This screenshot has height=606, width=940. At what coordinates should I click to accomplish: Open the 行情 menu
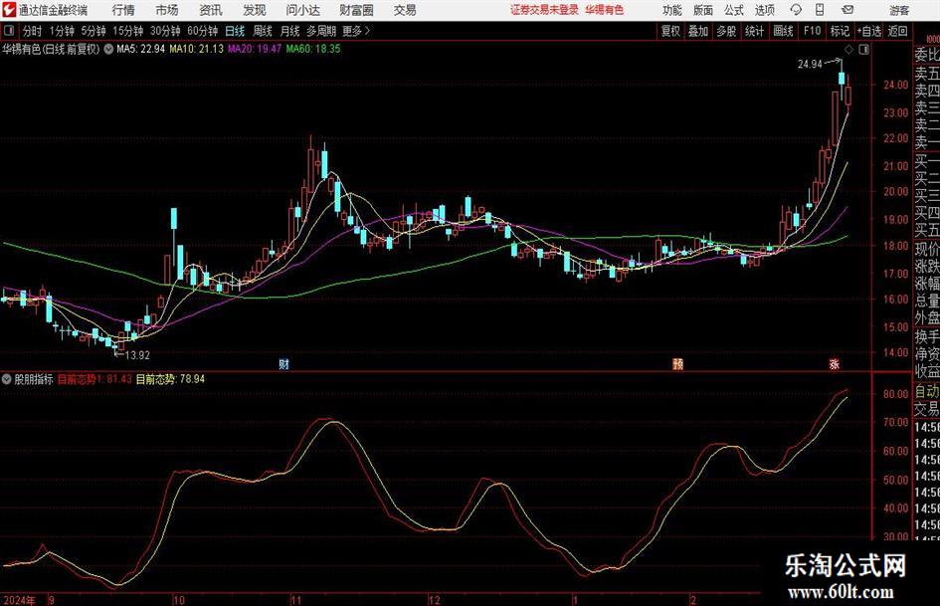123,10
